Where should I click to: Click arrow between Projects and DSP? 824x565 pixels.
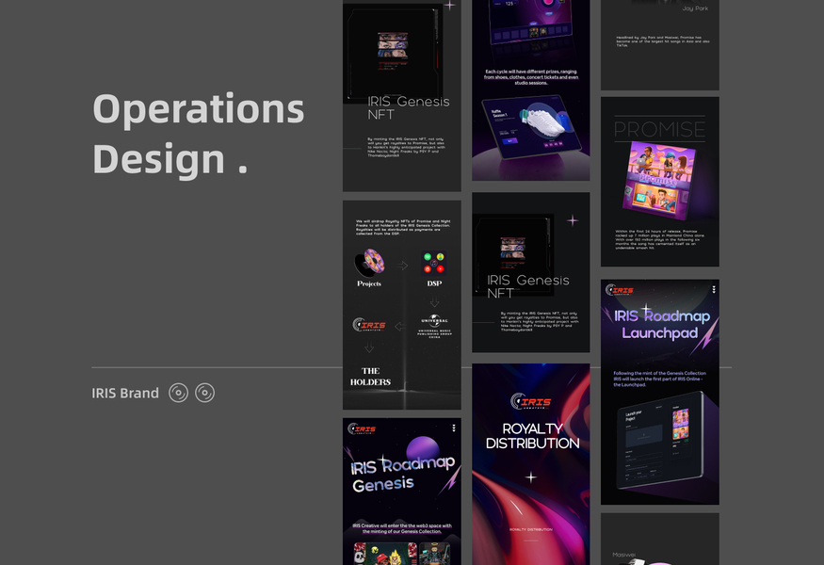(x=402, y=266)
